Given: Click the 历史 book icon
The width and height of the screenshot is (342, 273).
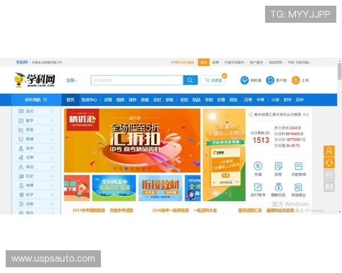Looking at the screenshot, I should point(21,176).
